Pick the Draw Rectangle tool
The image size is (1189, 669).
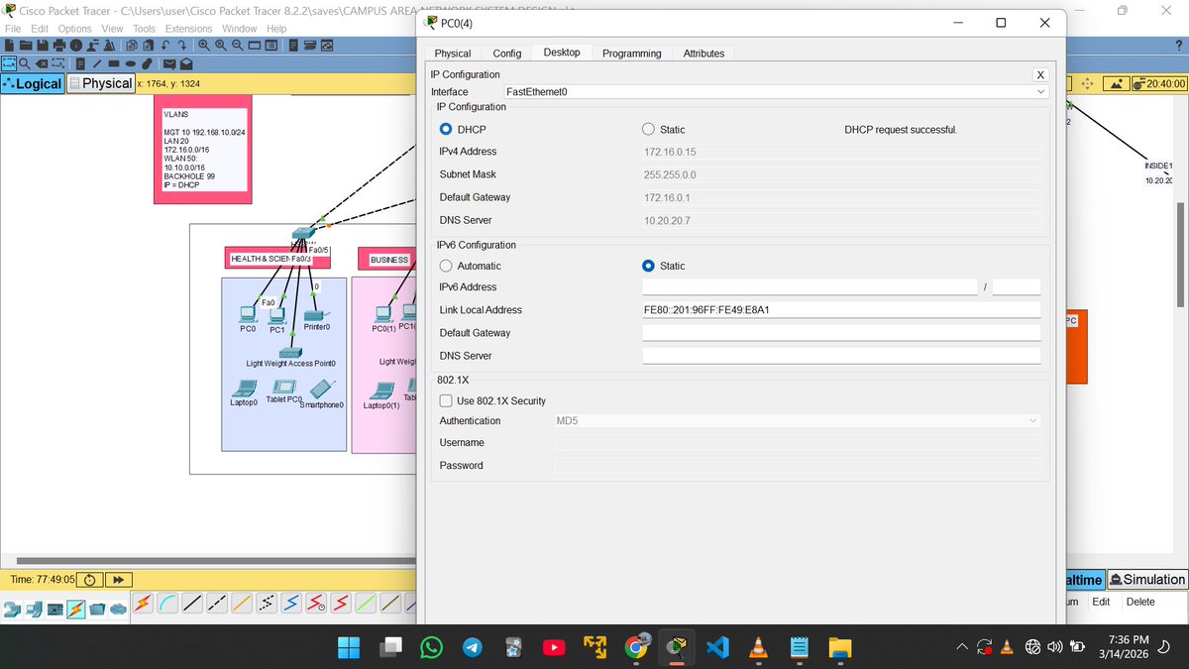(114, 63)
